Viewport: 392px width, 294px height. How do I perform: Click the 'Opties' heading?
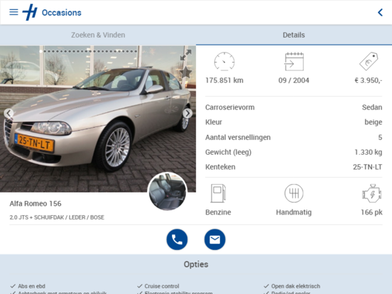click(196, 264)
